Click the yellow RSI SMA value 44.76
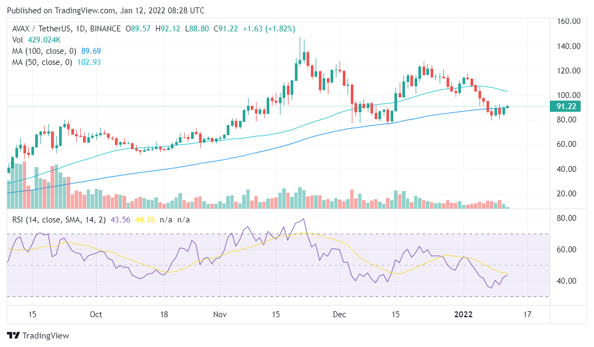 point(144,220)
